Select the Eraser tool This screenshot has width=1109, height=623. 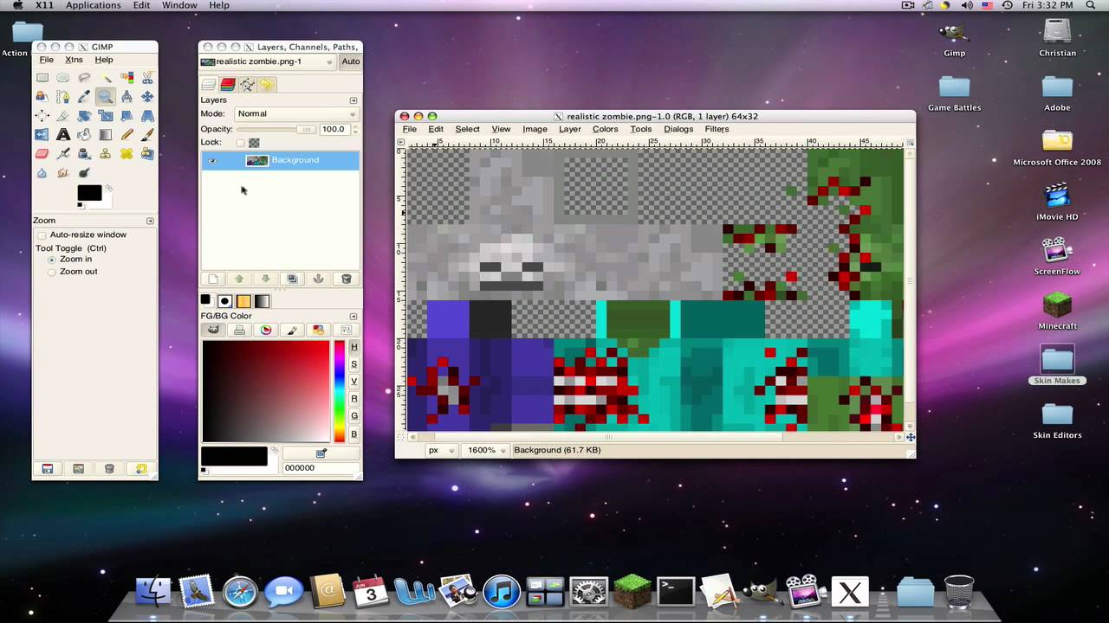(x=42, y=154)
